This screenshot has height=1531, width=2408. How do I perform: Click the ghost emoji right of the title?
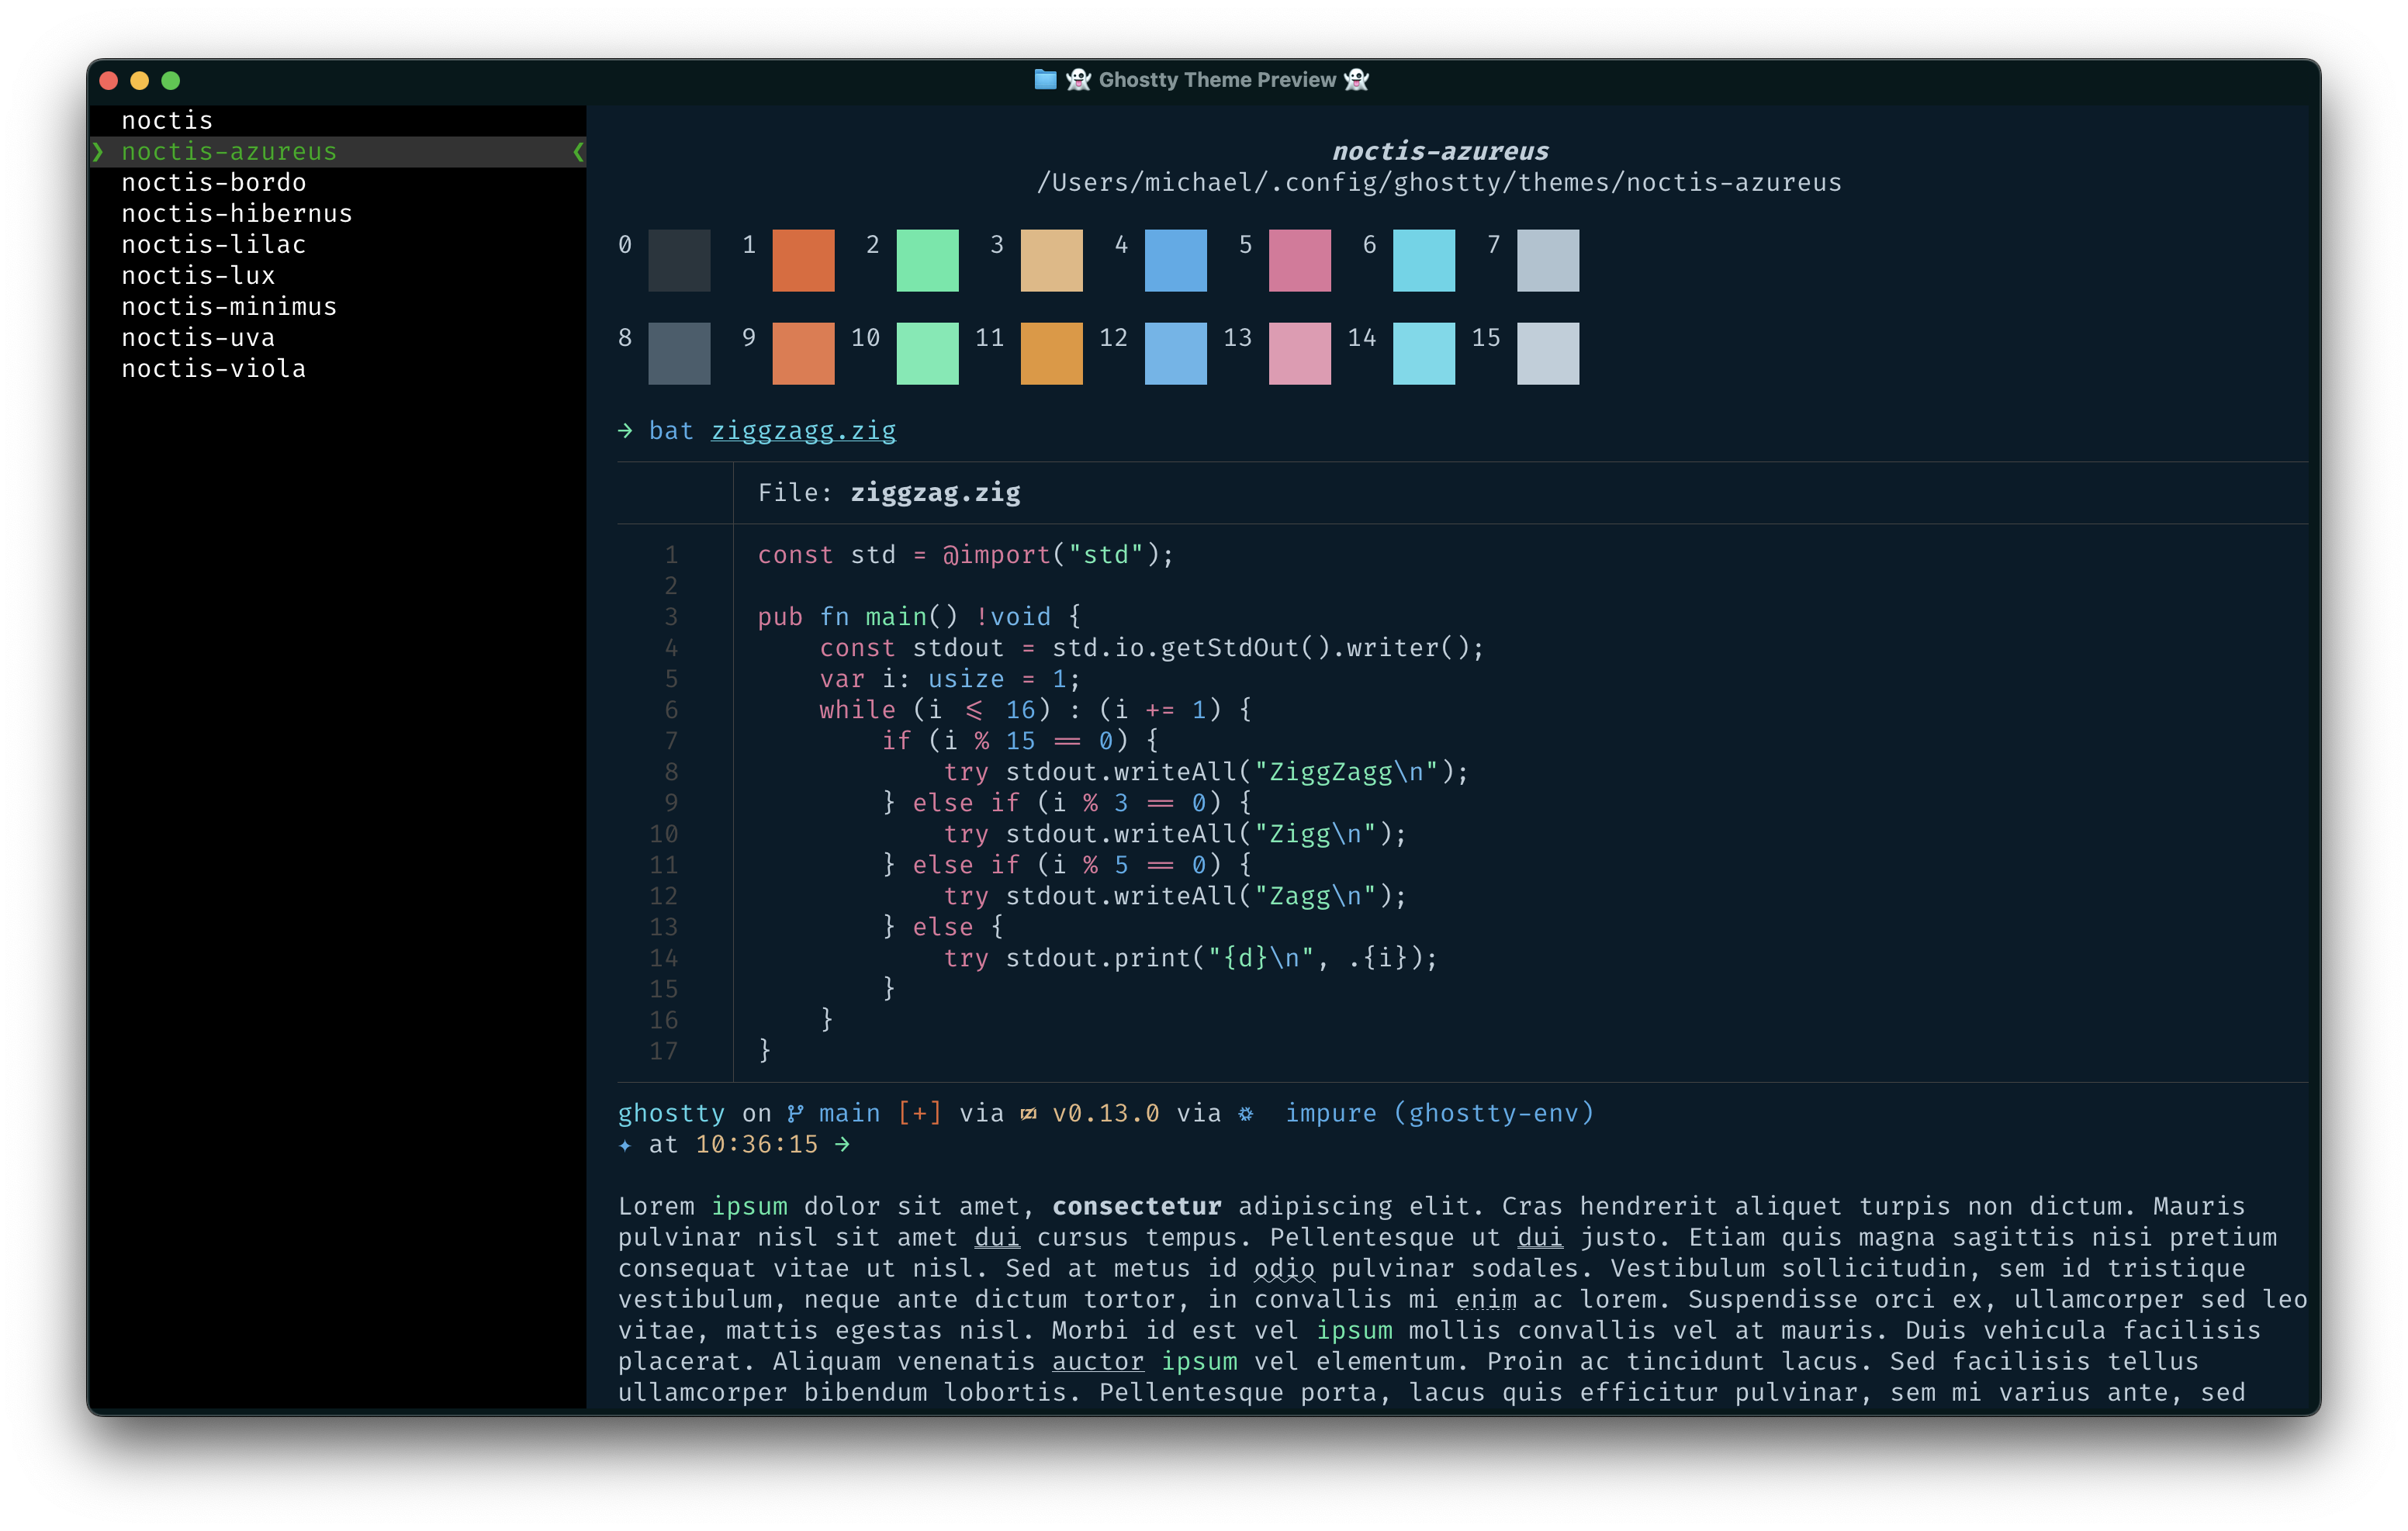click(1356, 79)
